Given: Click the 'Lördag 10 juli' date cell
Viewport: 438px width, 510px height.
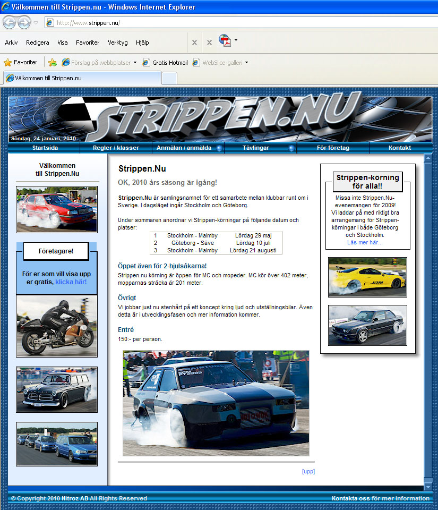Looking at the screenshot, I should pyautogui.click(x=253, y=243).
